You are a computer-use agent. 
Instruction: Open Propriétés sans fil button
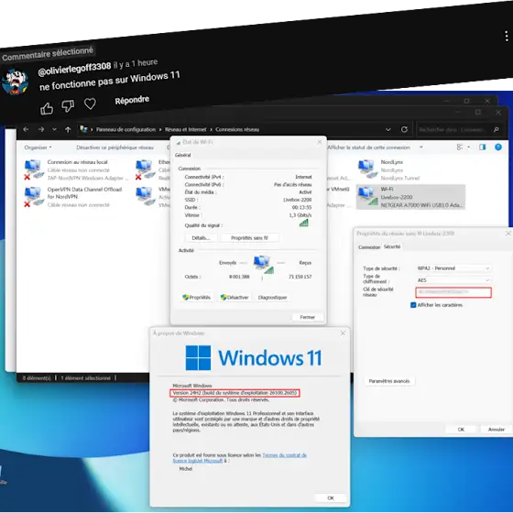tap(249, 238)
